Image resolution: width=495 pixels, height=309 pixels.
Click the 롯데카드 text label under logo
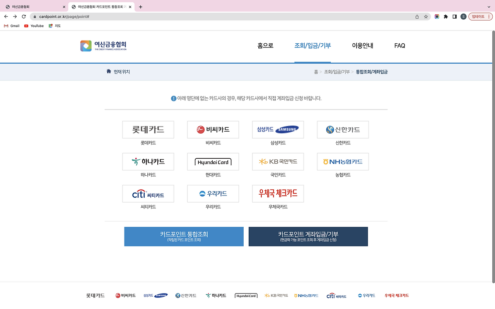click(148, 143)
